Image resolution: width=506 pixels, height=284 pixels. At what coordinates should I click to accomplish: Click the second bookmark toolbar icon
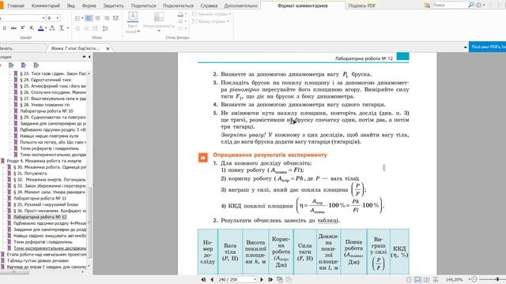point(24,65)
